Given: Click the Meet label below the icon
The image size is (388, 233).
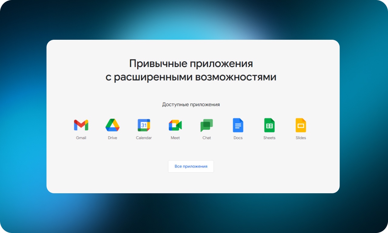Looking at the screenshot, I should 175,138.
